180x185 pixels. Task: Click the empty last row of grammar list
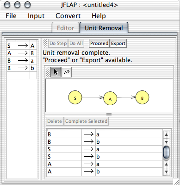[22, 76]
